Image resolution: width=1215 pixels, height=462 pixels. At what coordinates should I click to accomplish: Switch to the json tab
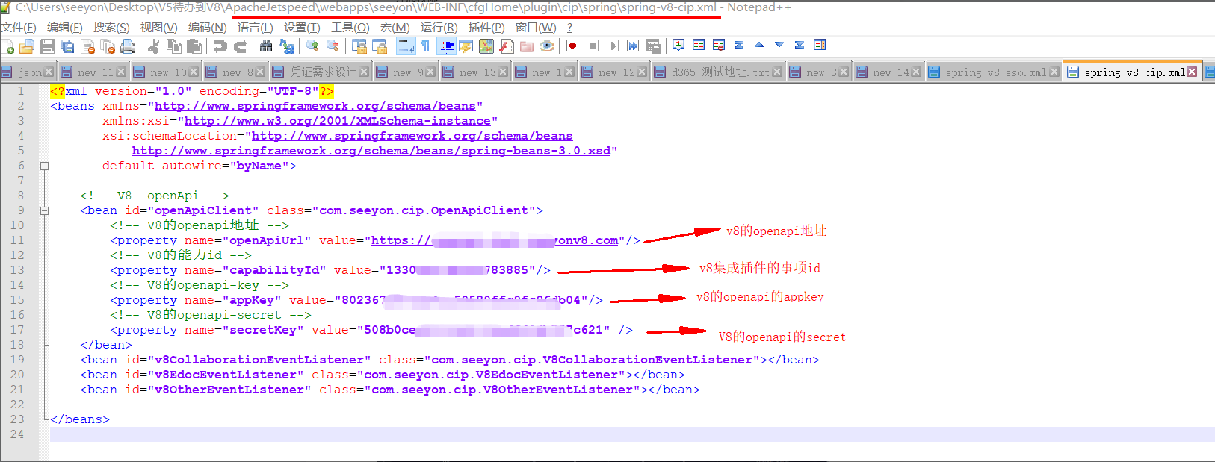tap(28, 72)
